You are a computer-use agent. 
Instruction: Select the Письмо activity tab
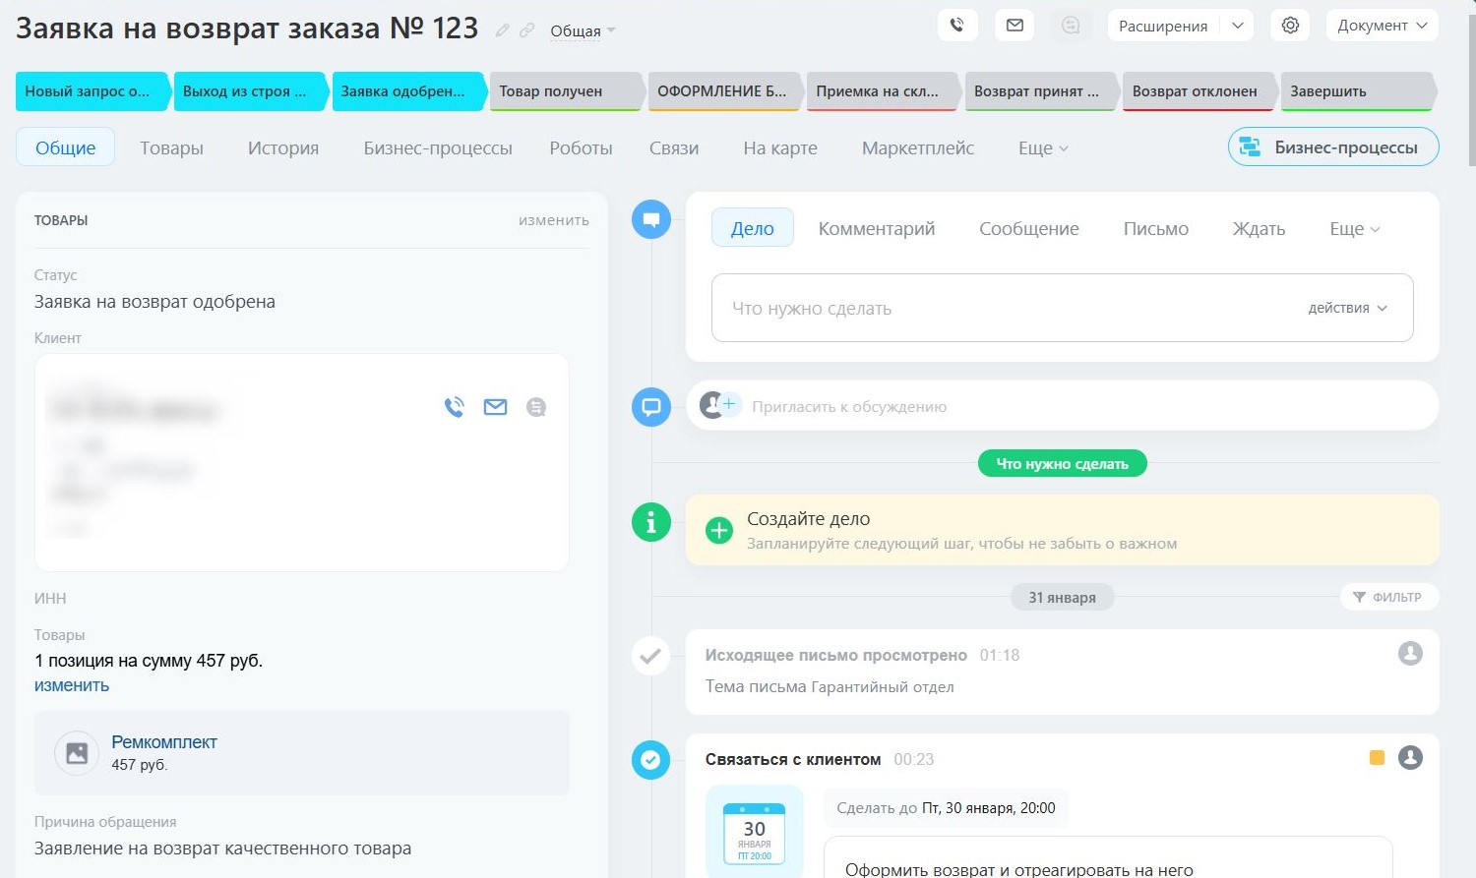[x=1156, y=229]
